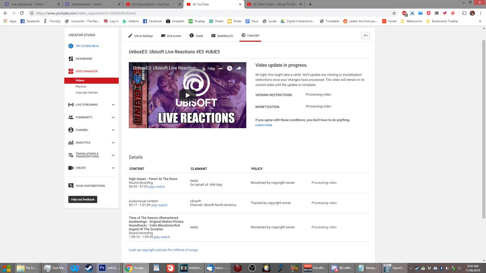Expand the Channel section chevron
This screenshot has height=273, width=486.
113,130
